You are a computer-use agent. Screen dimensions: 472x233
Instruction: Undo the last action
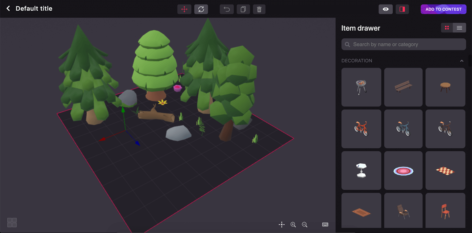tap(227, 9)
